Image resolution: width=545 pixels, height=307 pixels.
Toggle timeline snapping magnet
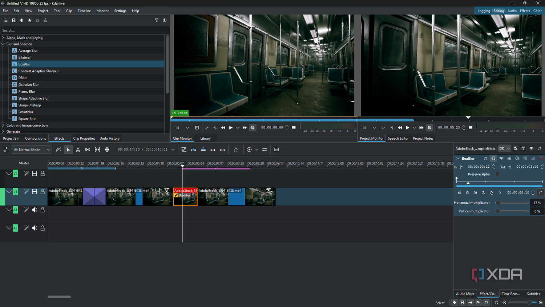486,303
